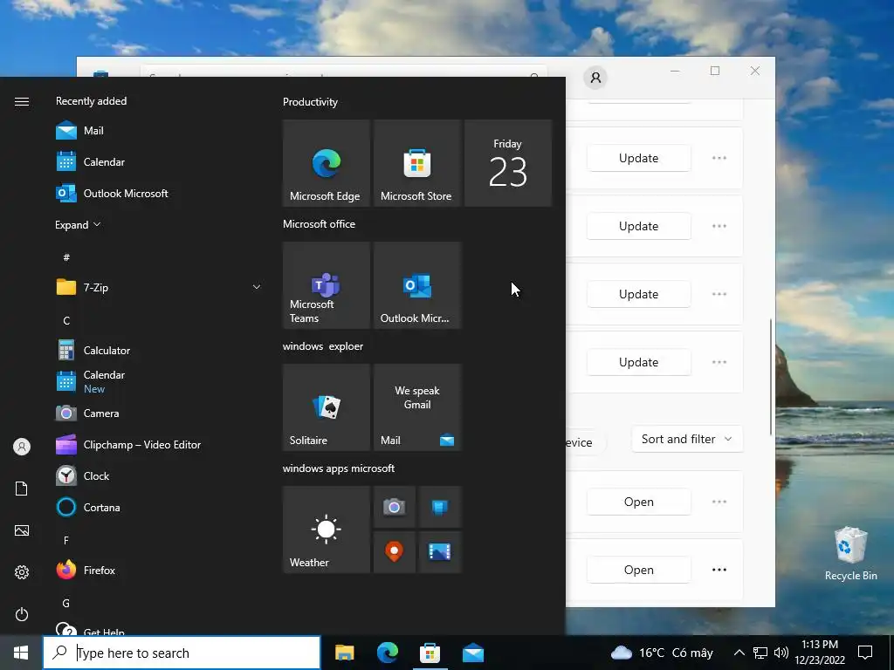The width and height of the screenshot is (894, 670).
Task: Open Documents from Start sidebar
Action: click(22, 489)
